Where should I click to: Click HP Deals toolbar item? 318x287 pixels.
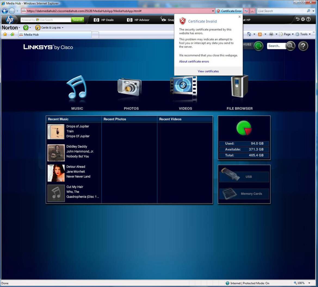(104, 20)
